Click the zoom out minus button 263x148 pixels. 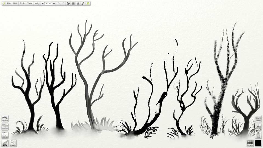(x=43, y=4)
